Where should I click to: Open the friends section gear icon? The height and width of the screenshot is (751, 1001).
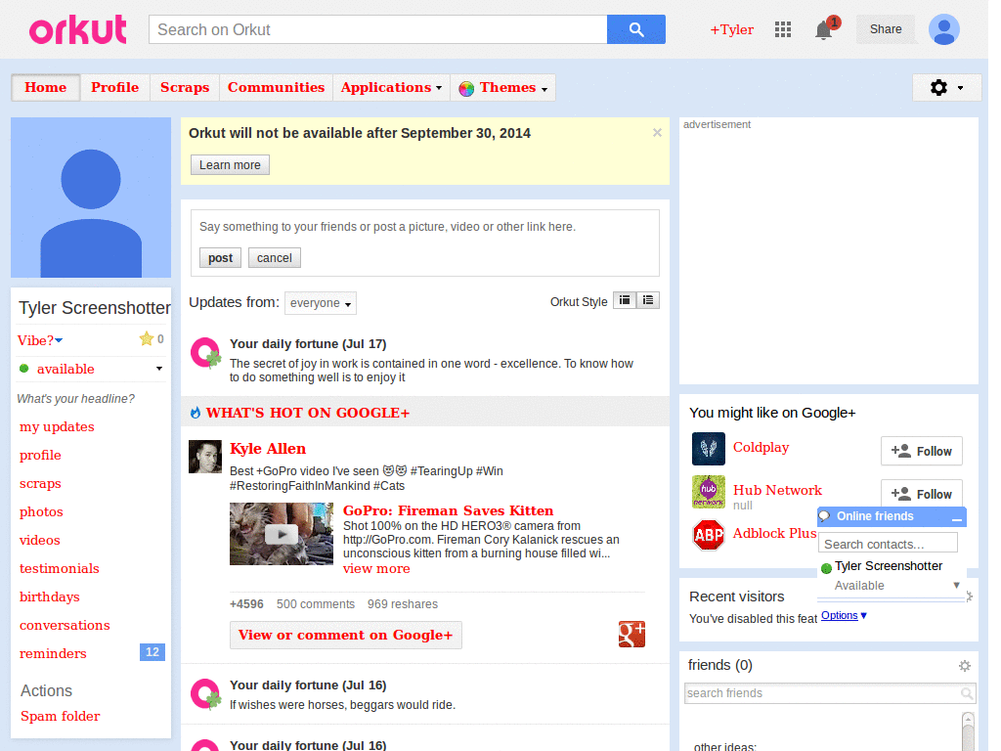click(965, 666)
